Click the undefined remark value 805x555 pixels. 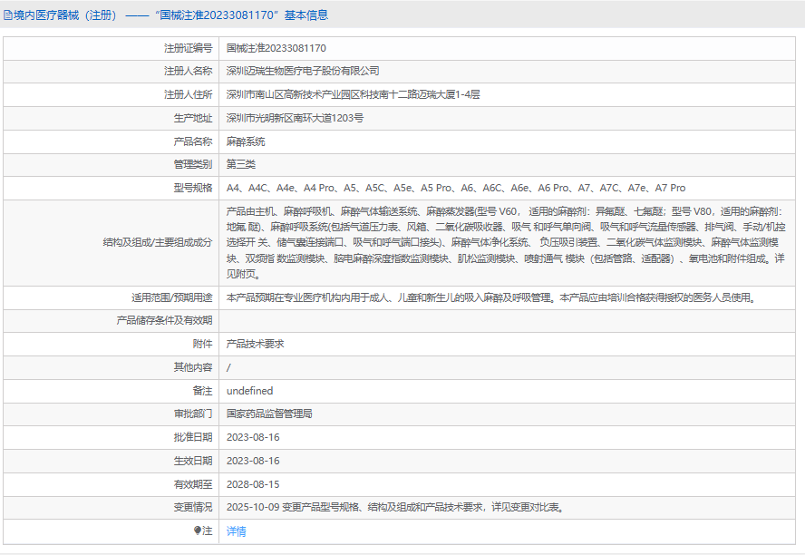[x=250, y=391]
